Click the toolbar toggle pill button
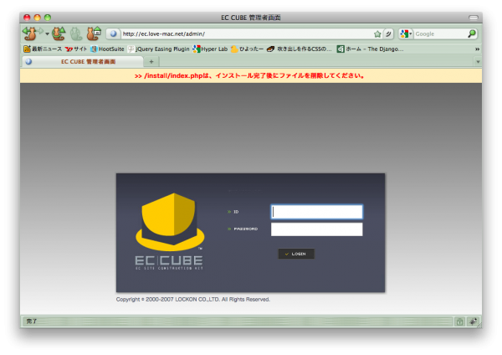502x355 pixels. (474, 18)
